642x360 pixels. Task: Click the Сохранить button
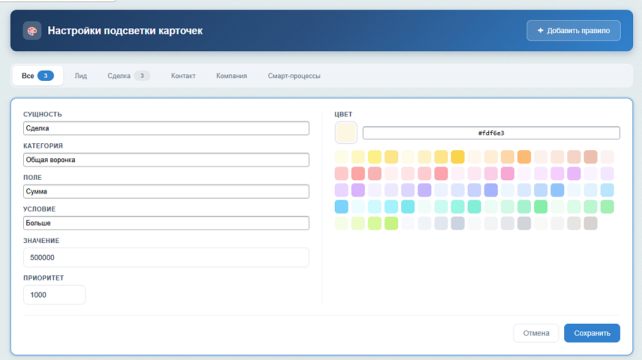(x=592, y=333)
